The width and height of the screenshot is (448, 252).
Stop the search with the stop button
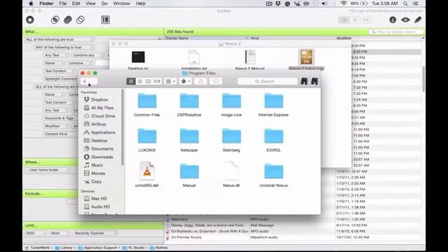coord(30,20)
